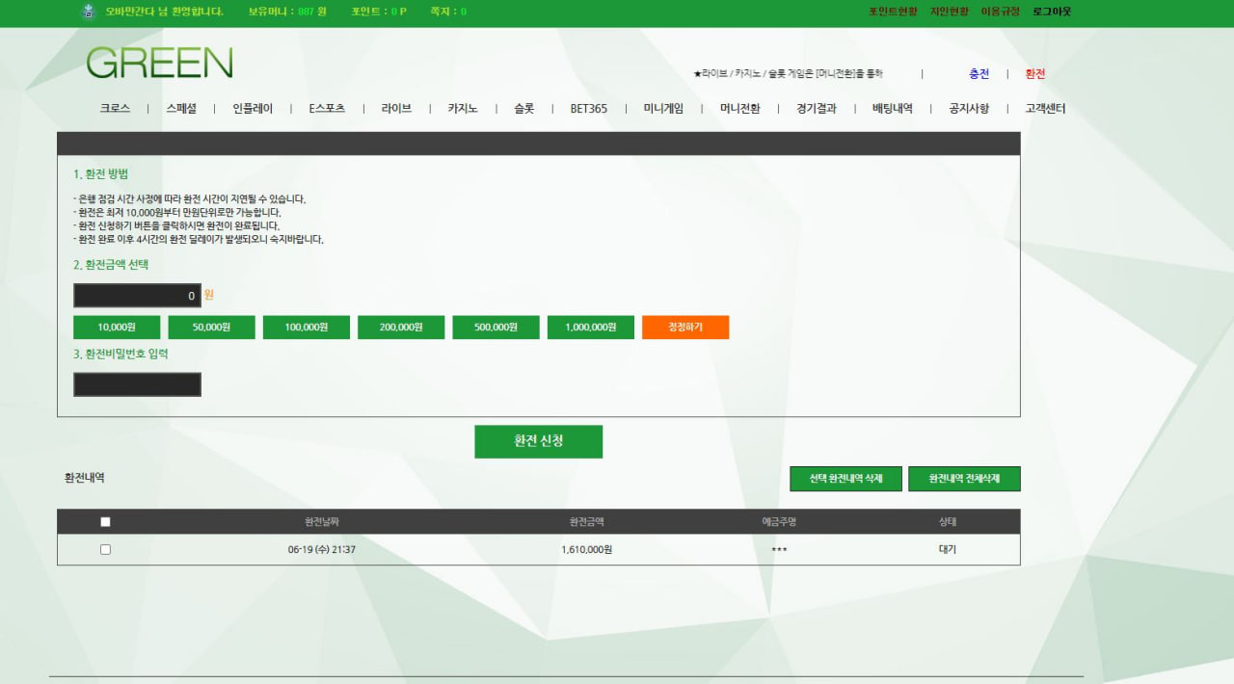
Task: Select the 100,000원 amount button
Action: point(307,328)
